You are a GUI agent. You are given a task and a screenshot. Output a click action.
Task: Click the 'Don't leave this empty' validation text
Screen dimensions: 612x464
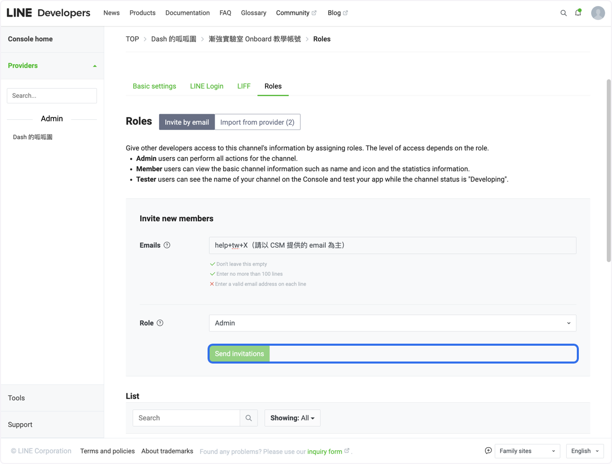pos(242,264)
